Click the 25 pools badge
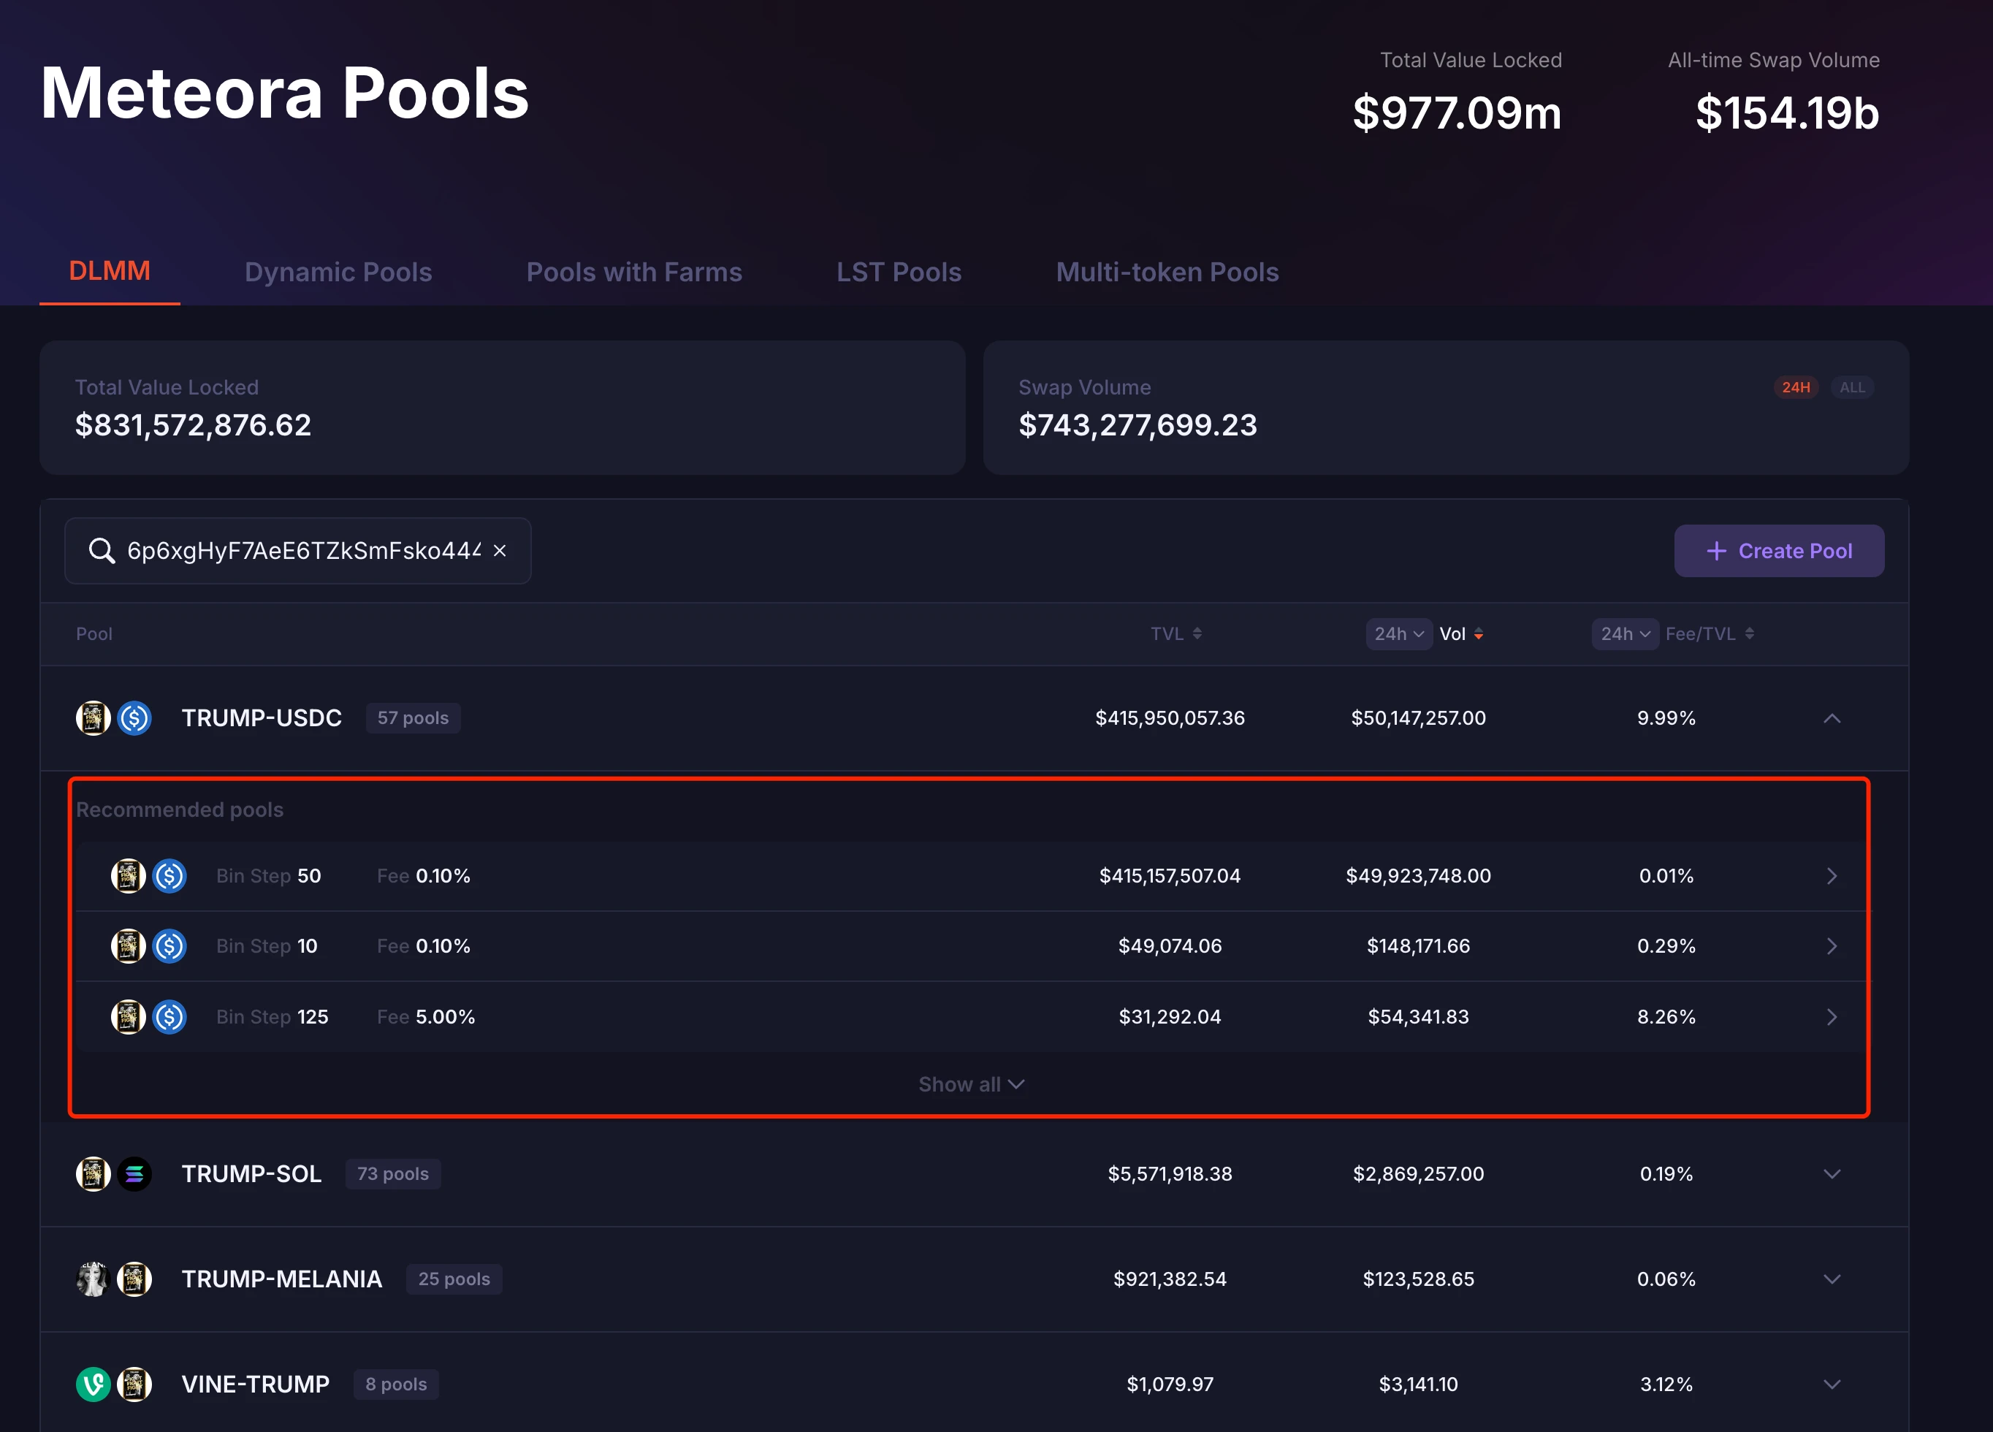The image size is (1993, 1432). point(454,1279)
